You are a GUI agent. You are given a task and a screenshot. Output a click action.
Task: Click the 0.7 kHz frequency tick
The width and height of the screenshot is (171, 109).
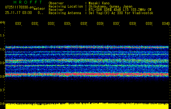(2, 90)
